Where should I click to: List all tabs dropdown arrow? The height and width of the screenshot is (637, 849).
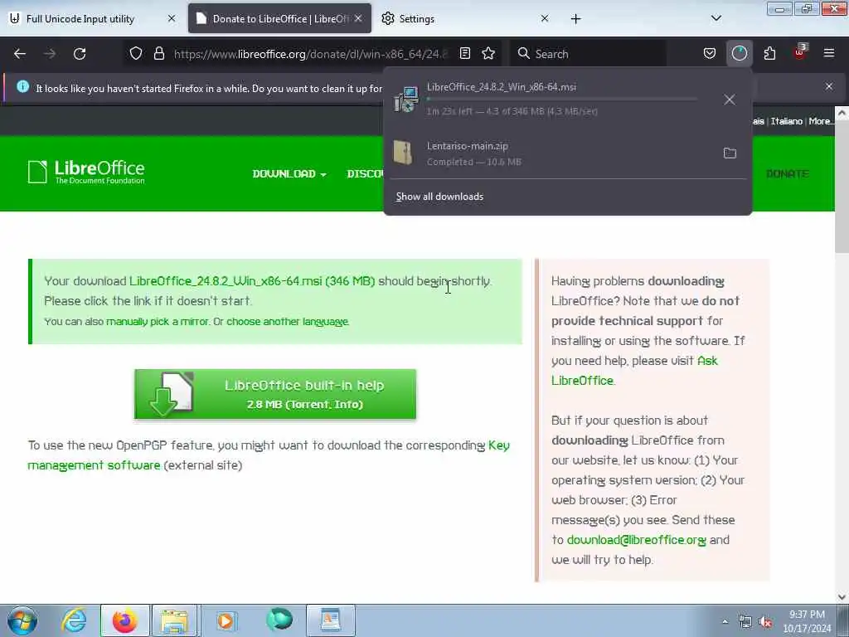(x=716, y=18)
